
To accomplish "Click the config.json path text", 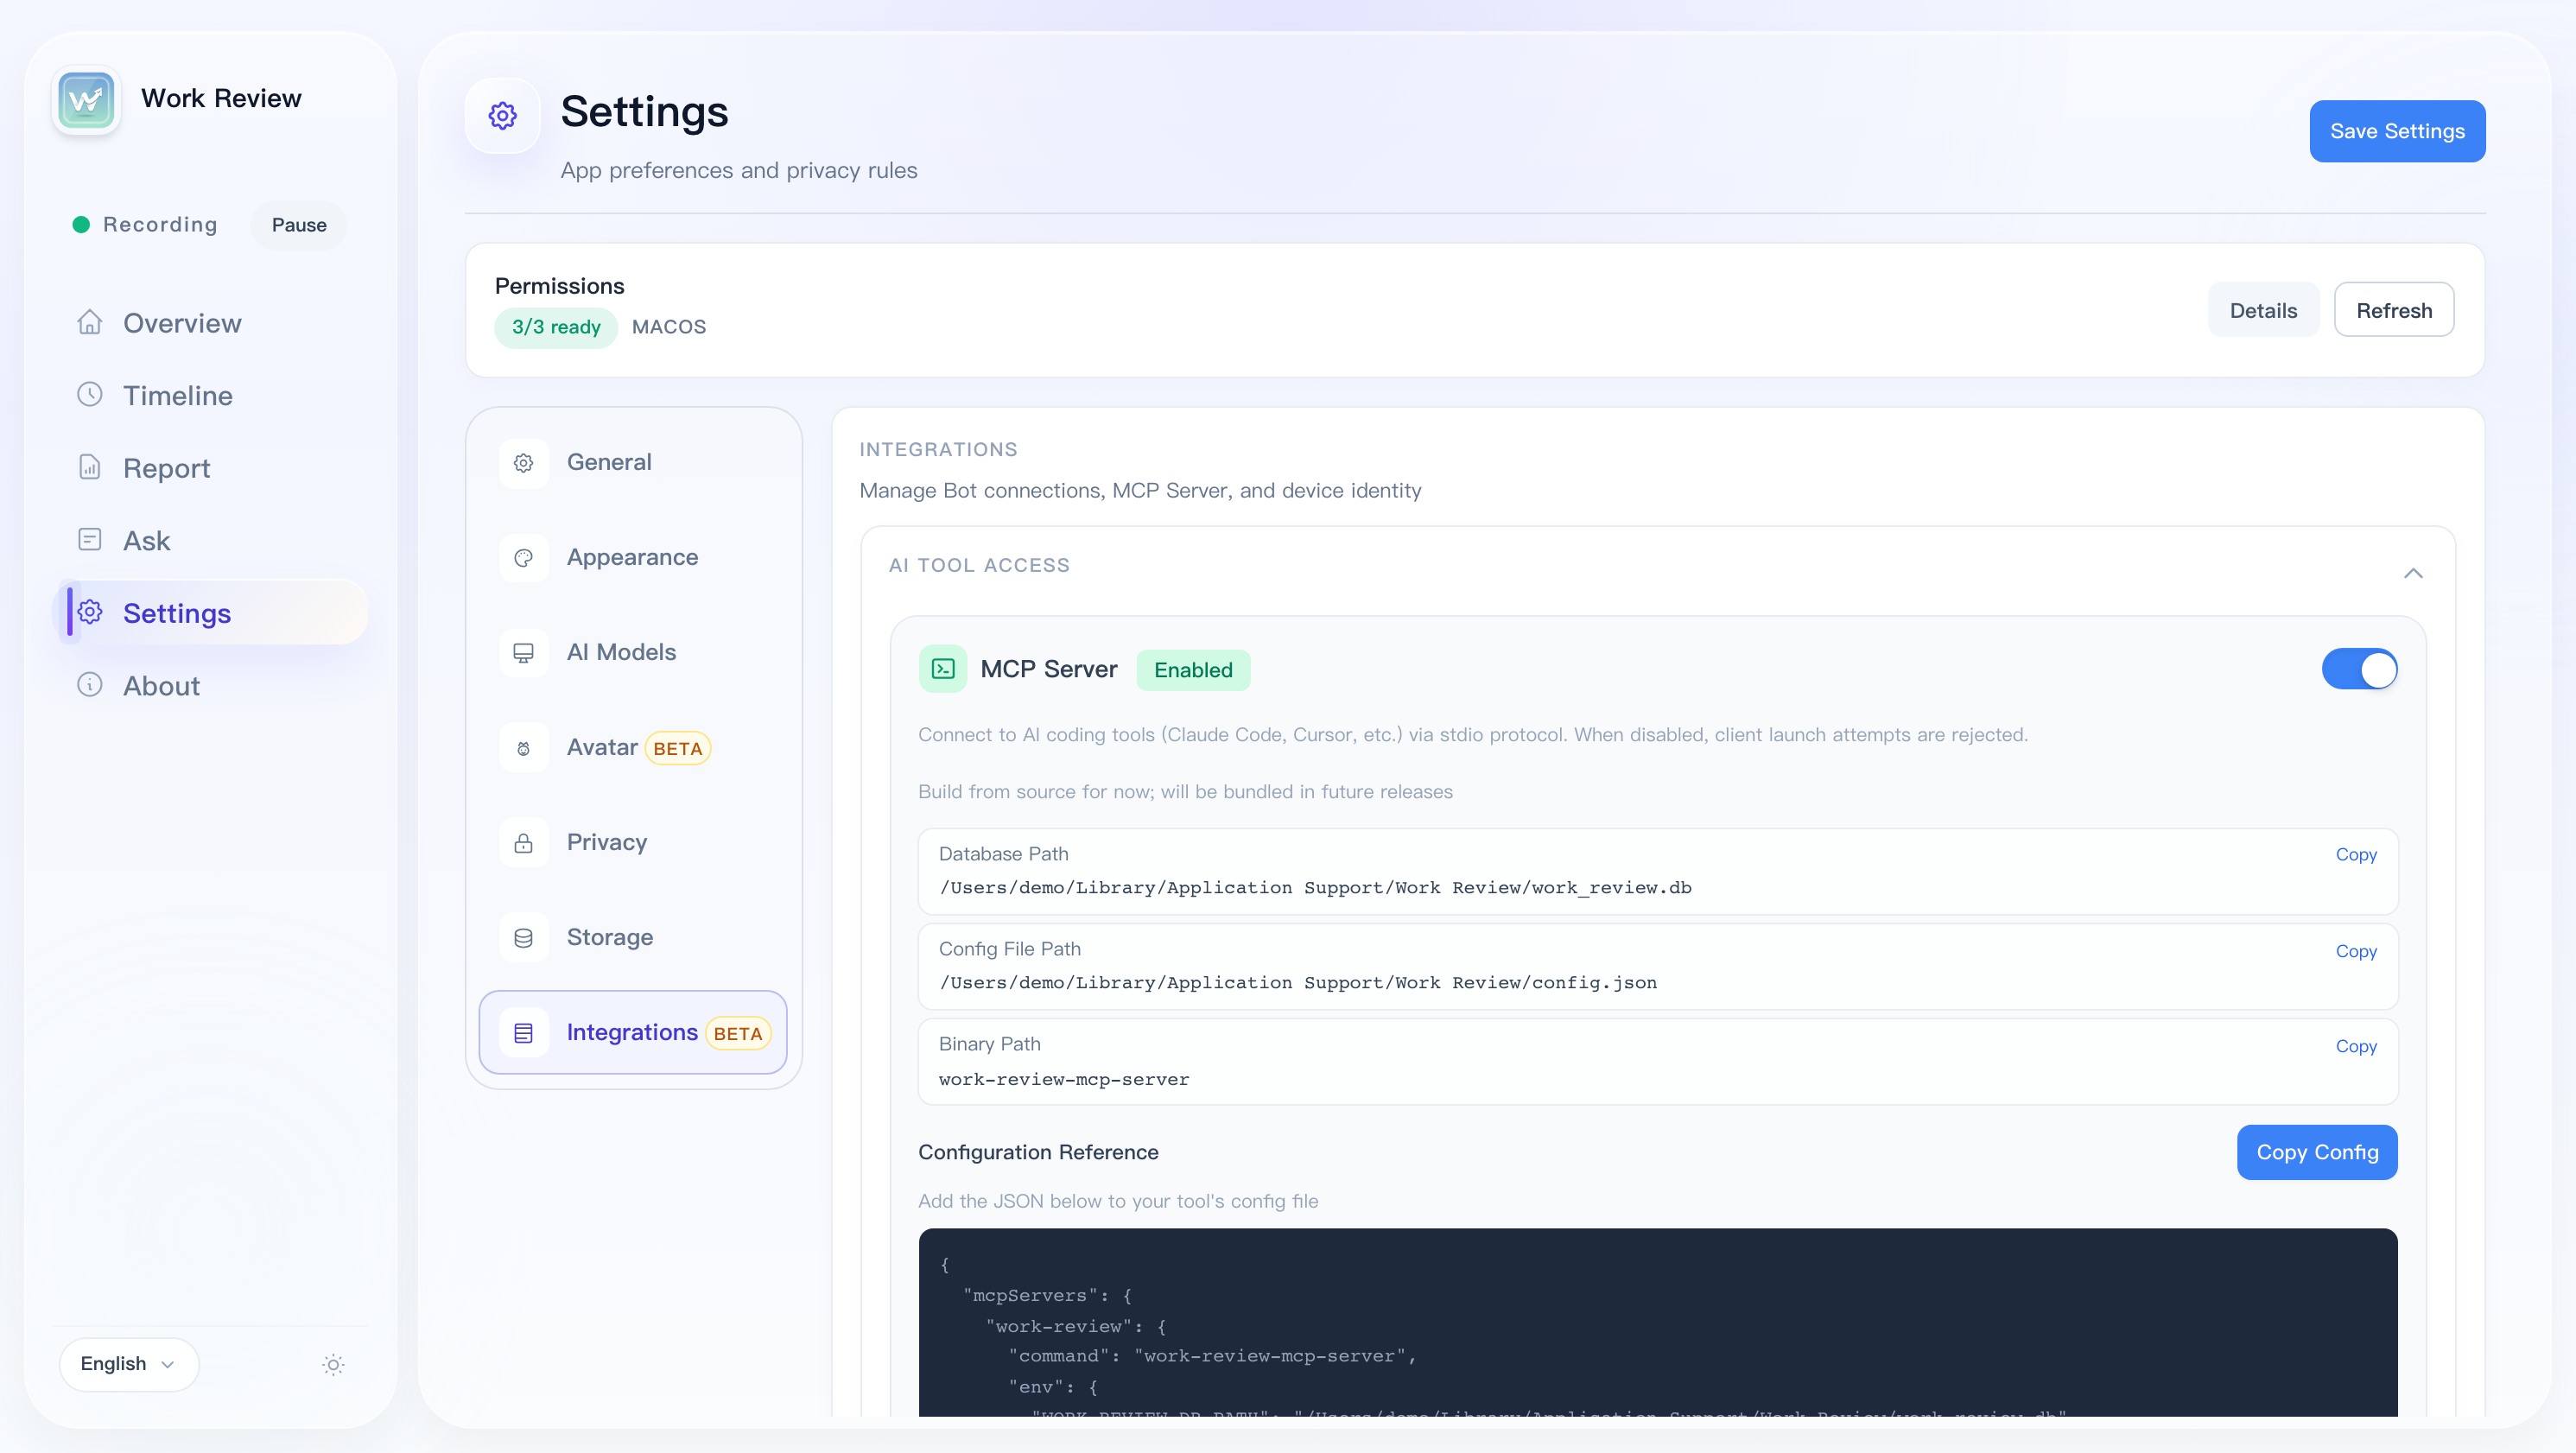I will click(x=1297, y=982).
